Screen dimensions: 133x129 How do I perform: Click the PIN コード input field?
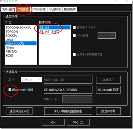77,99
